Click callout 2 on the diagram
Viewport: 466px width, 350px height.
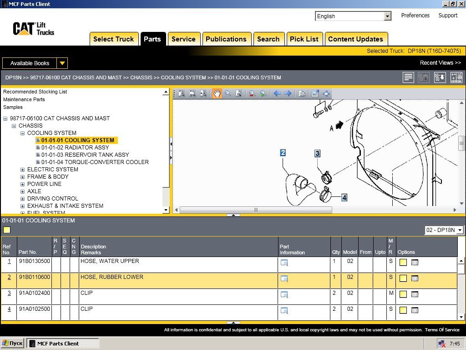(283, 153)
